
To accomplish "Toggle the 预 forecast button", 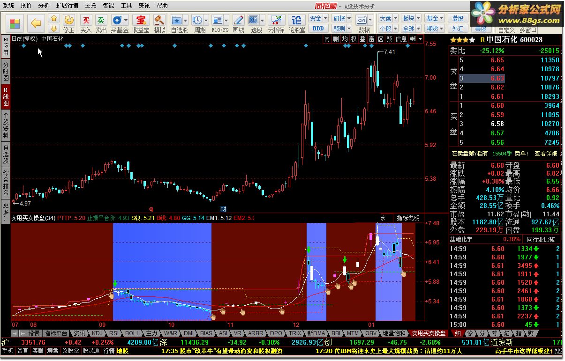I will pos(390,39).
